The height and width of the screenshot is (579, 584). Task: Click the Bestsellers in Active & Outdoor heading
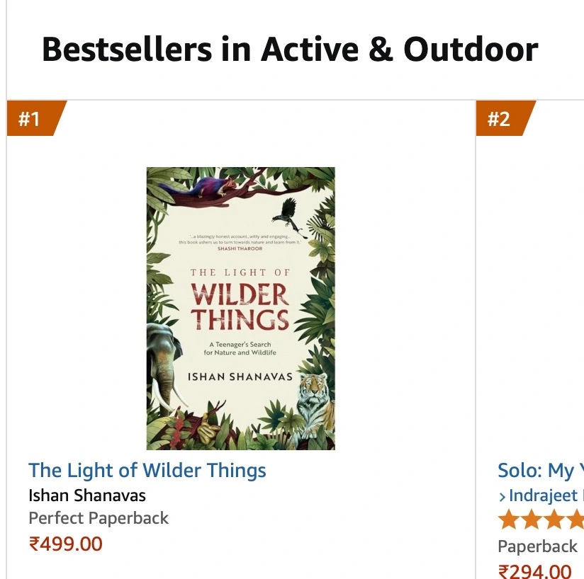(289, 50)
